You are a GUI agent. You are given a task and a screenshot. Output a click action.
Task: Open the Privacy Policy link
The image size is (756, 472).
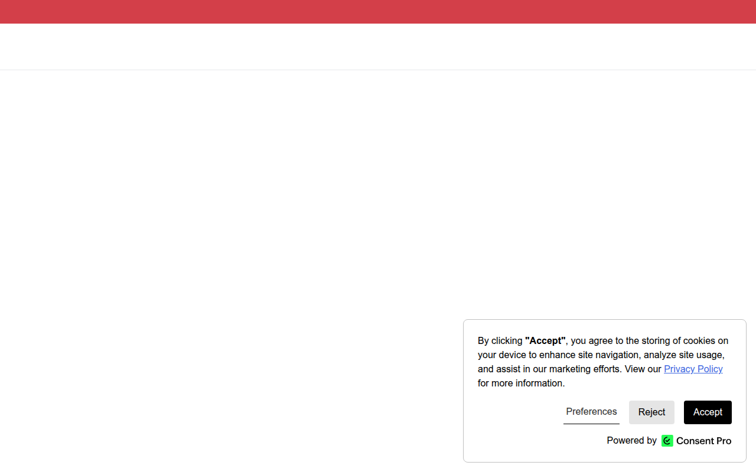(693, 369)
